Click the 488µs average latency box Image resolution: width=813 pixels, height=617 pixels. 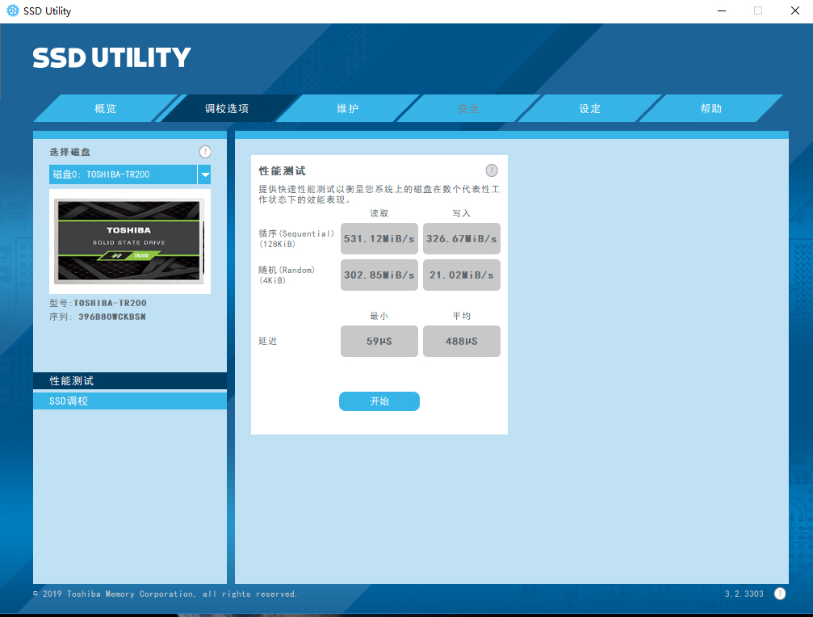click(x=462, y=342)
